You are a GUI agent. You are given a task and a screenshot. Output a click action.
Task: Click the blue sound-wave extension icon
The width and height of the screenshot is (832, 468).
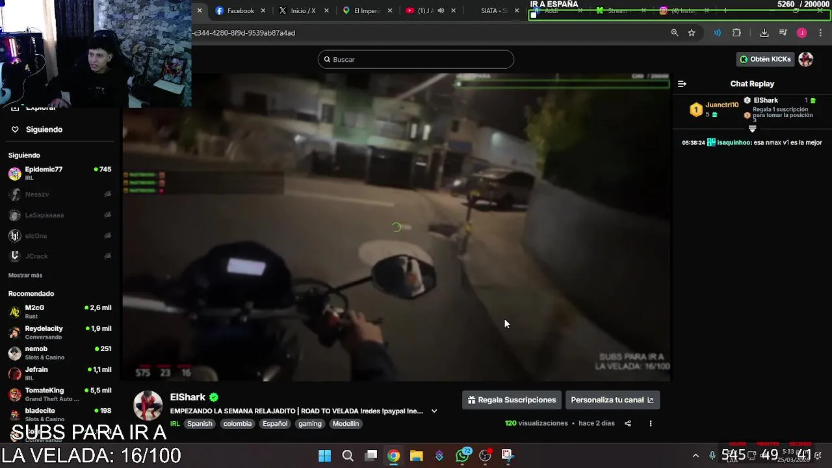[718, 32]
